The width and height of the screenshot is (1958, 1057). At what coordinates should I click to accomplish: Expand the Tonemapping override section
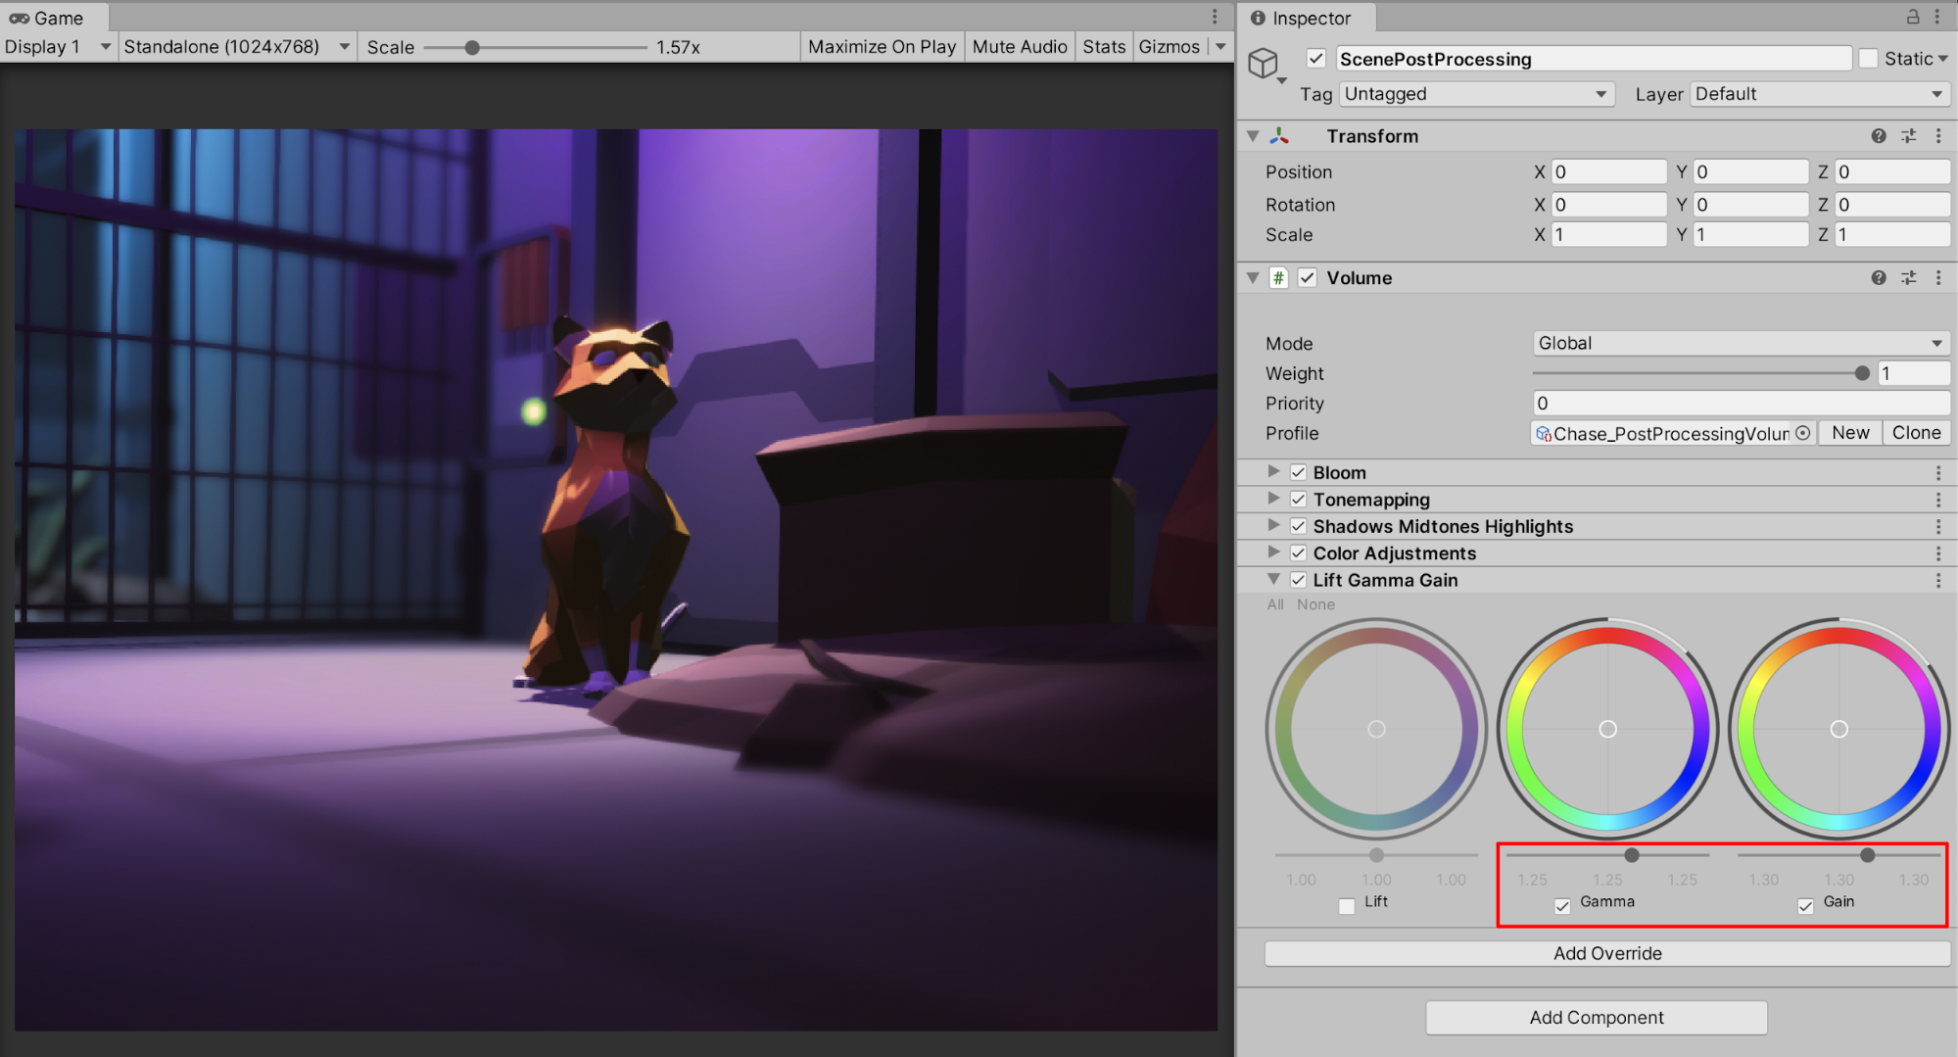[x=1273, y=500]
